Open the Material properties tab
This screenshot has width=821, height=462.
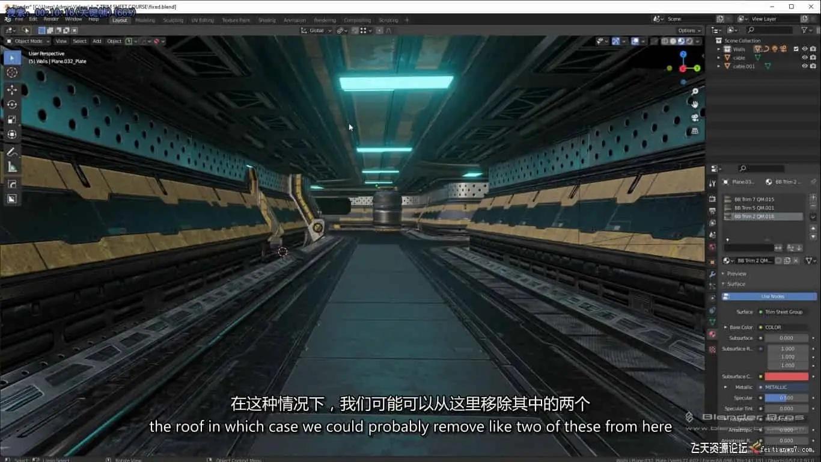pos(712,334)
